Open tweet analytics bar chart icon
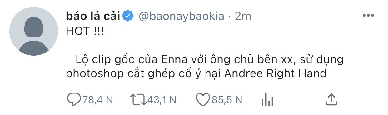 coord(267,100)
